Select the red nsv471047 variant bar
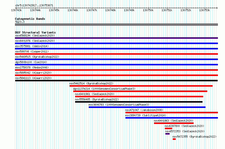The height and width of the screenshot is (149, 225). (172, 113)
